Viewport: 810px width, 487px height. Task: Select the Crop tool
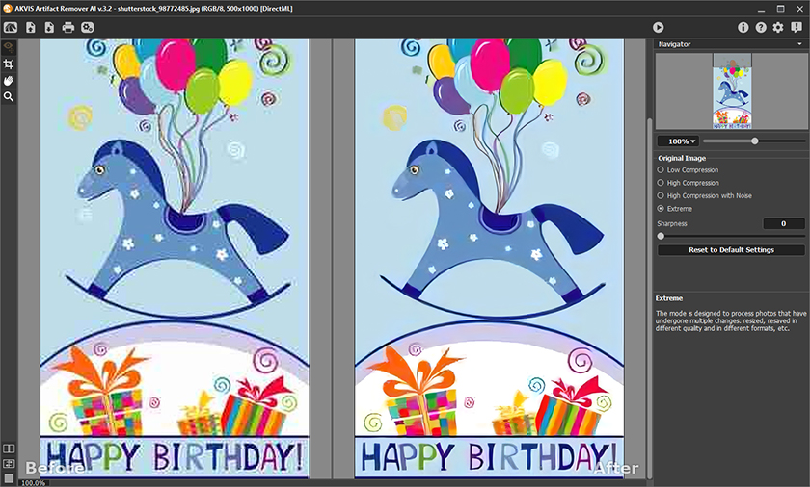point(9,64)
